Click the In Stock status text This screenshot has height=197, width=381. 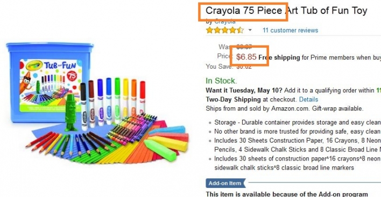pos(221,81)
